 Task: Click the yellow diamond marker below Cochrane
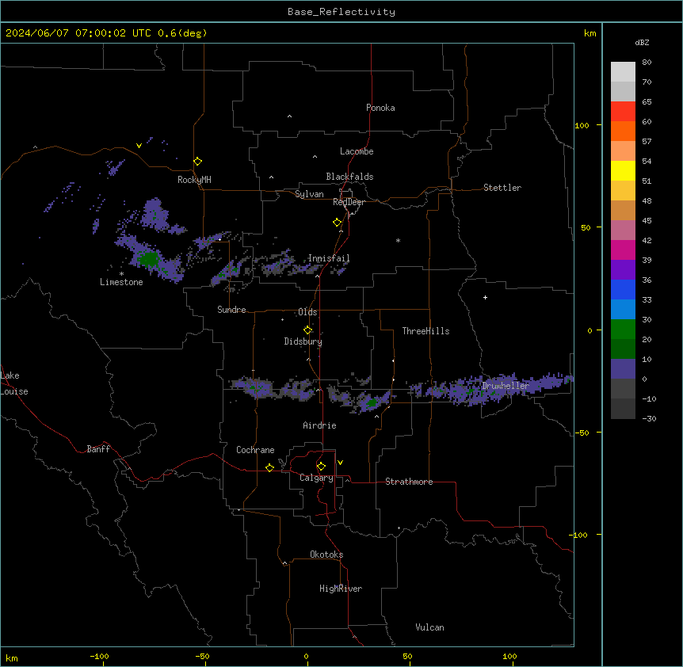(x=269, y=467)
